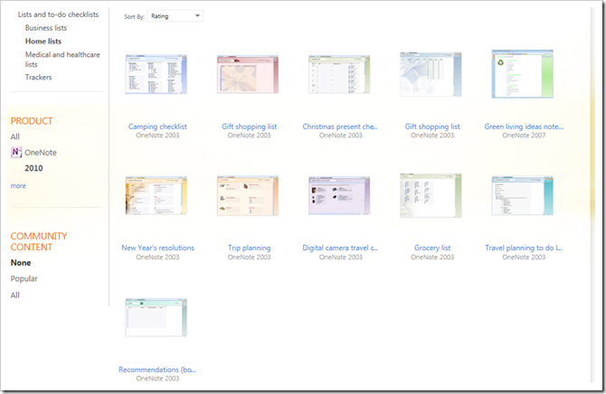
Task: Set community content to None
Action: coord(21,263)
